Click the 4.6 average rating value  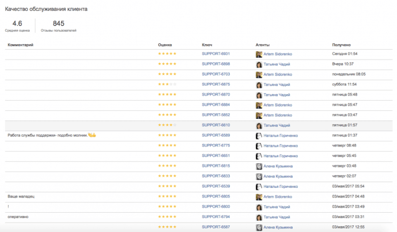[x=17, y=24]
